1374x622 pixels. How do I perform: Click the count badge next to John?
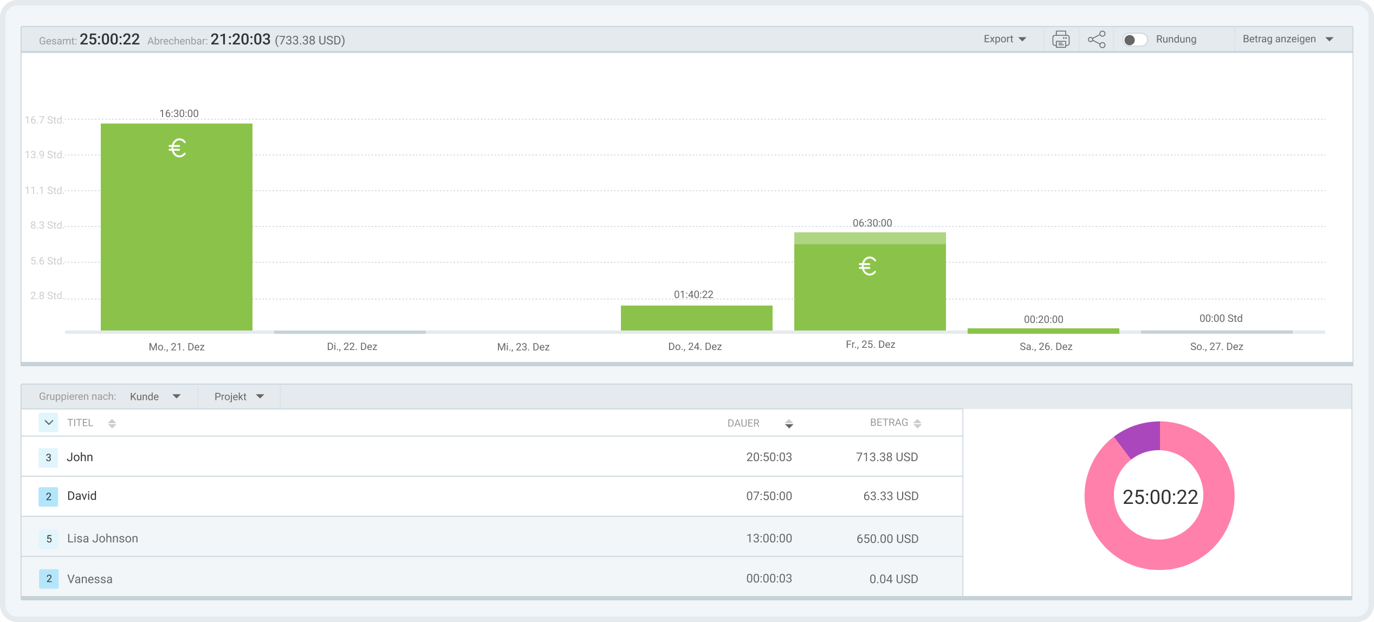click(48, 457)
